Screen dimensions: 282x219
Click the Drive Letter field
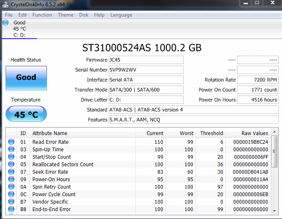[x=146, y=100]
